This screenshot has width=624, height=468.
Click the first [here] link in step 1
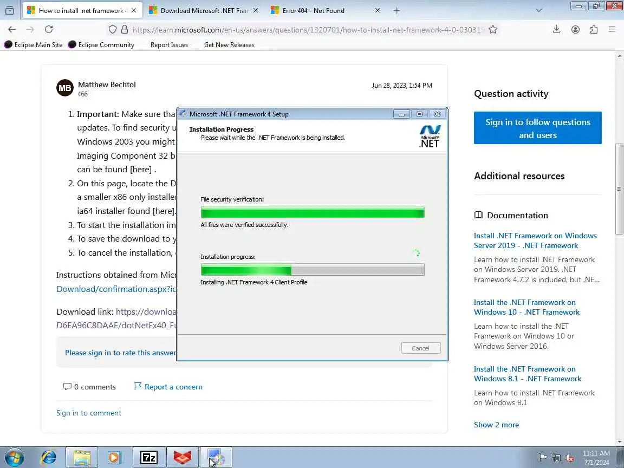[x=141, y=170]
